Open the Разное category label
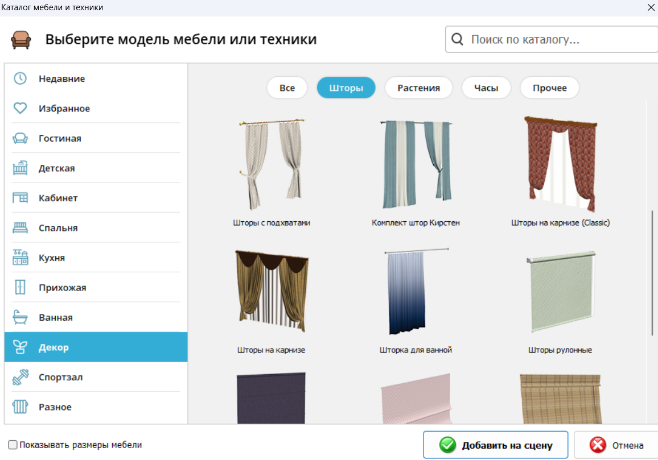658x460 pixels. point(55,407)
